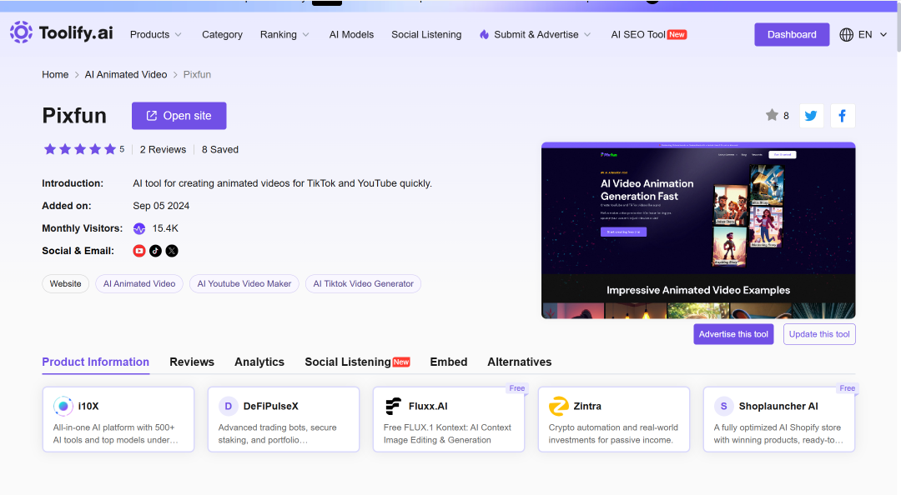901x495 pixels.
Task: Click the Zintra logo icon
Action: pos(558,406)
